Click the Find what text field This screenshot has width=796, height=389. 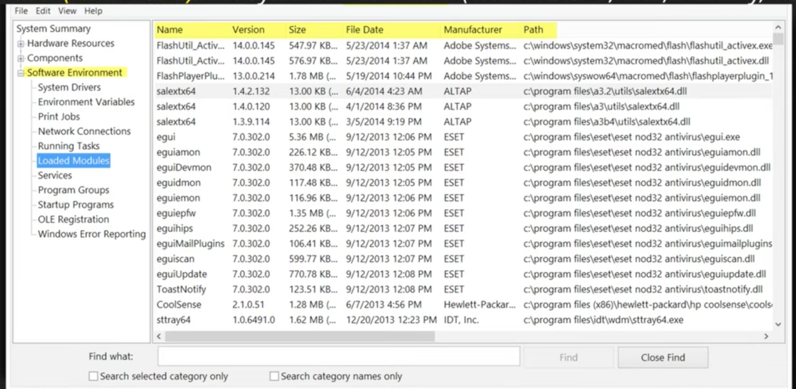click(x=339, y=357)
